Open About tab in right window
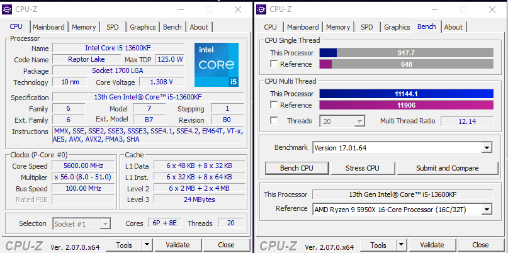 click(453, 27)
